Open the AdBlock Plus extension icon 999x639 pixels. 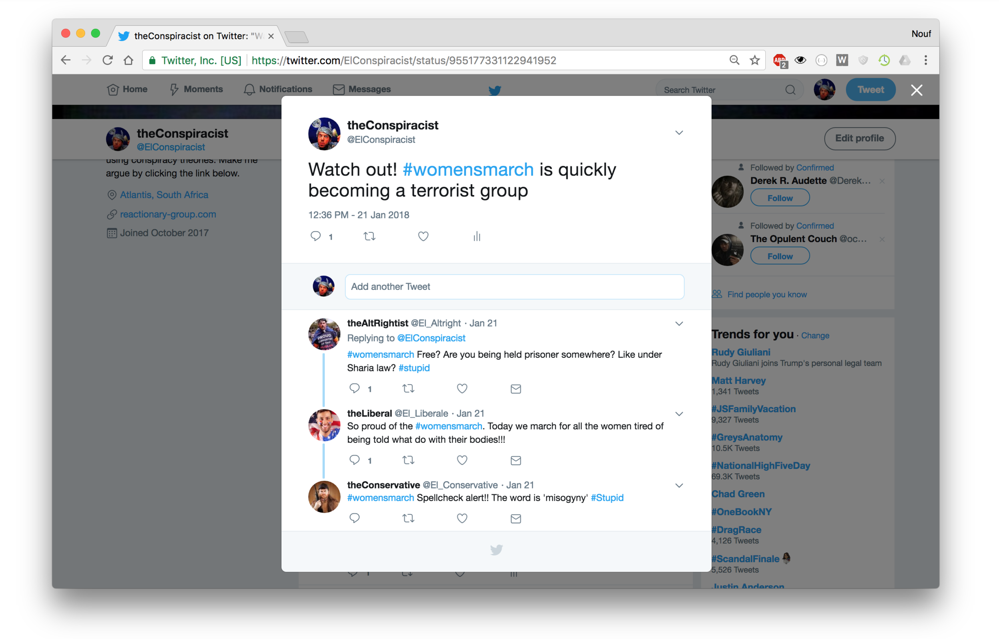tap(780, 61)
